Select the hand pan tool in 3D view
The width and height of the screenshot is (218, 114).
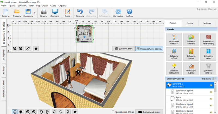[x=21, y=112]
